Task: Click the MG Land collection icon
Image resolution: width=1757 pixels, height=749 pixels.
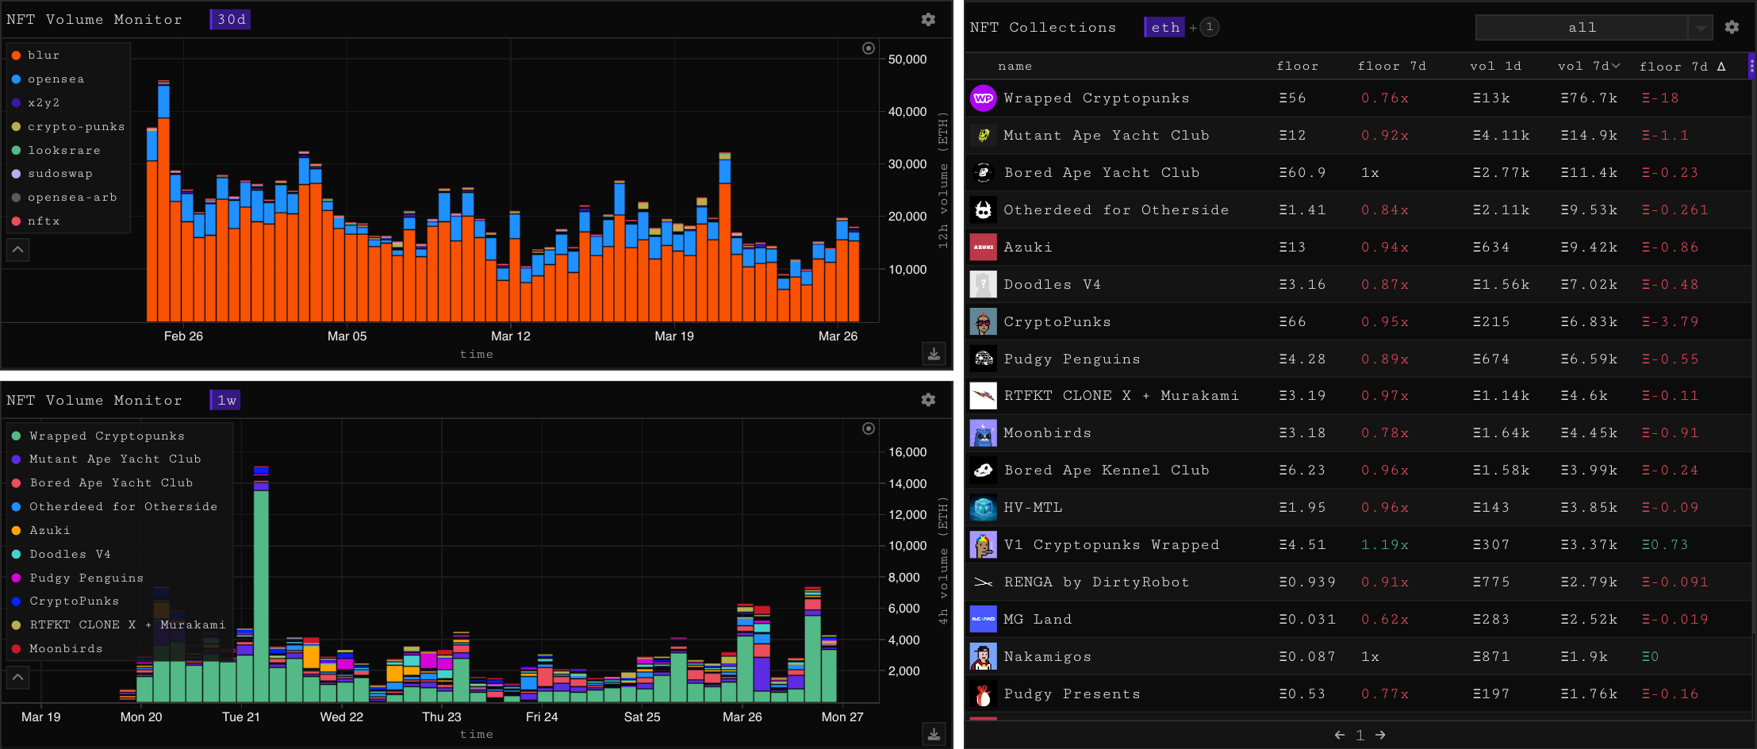Action: 984,620
